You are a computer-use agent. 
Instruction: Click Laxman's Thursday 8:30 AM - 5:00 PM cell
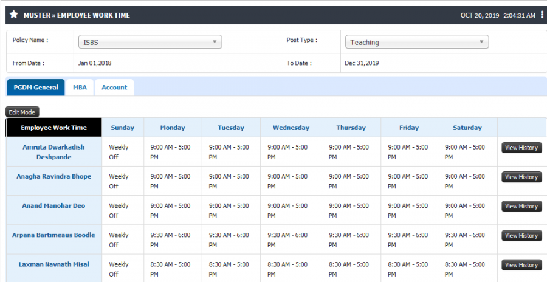click(351, 269)
